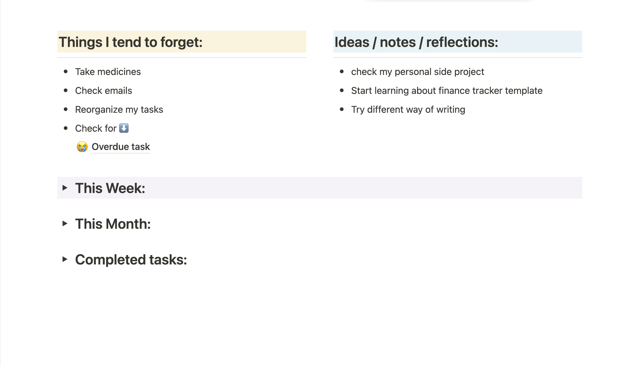Click the Things I tend to forget heading
The height and width of the screenshot is (366, 632).
pos(130,42)
